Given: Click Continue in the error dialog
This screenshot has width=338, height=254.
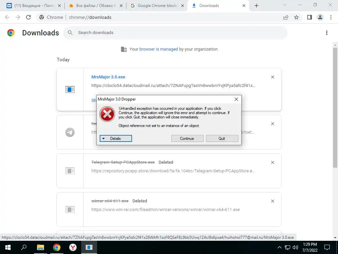Looking at the screenshot, I should [x=187, y=139].
